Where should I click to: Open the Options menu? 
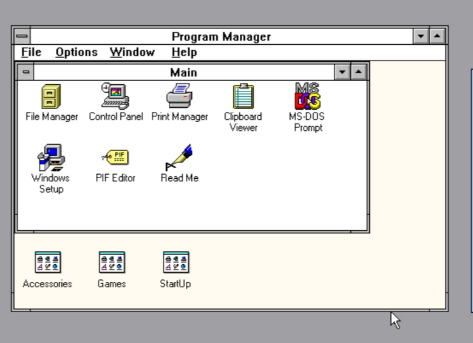[77, 52]
